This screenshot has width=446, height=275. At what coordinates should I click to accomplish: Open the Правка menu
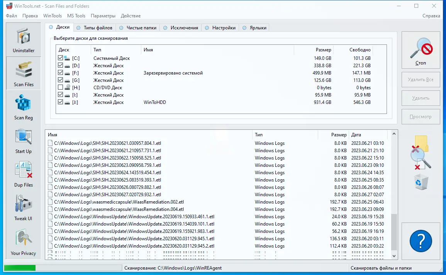pos(30,15)
